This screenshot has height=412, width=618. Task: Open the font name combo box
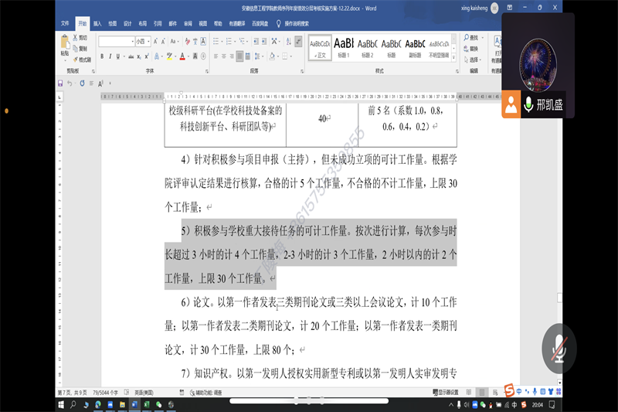tap(116, 42)
